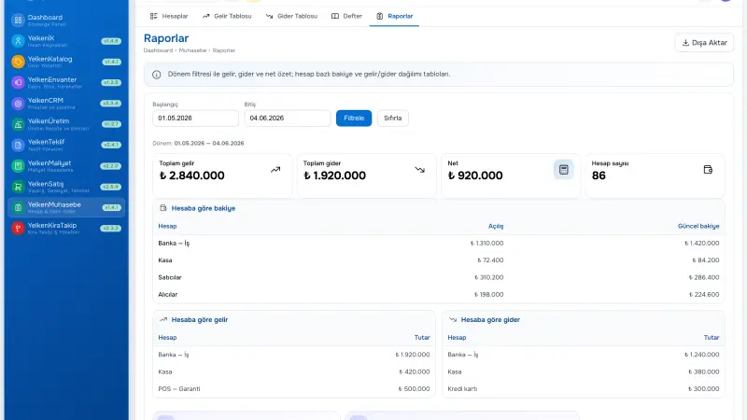Click the Toplam gelir trend-up icon

coord(275,170)
